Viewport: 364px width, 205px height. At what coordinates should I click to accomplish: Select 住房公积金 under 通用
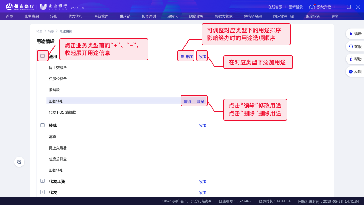coord(58,79)
